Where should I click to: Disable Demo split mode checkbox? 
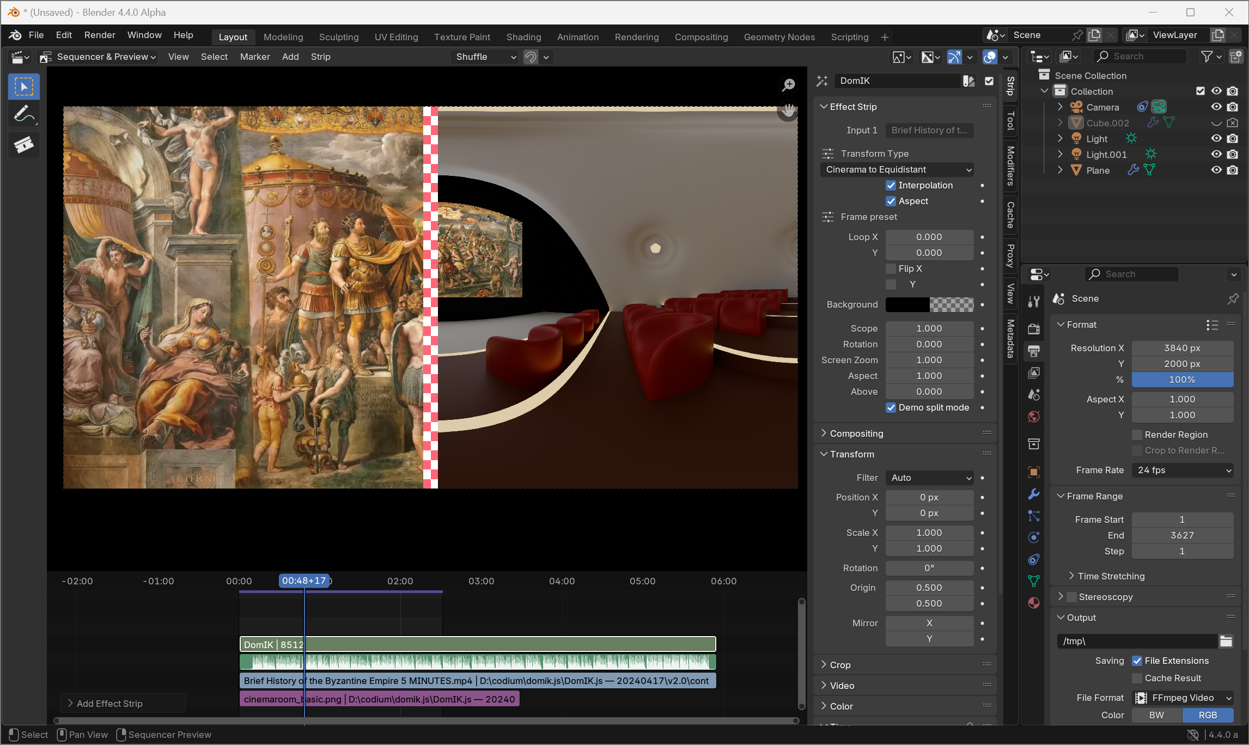tap(891, 407)
